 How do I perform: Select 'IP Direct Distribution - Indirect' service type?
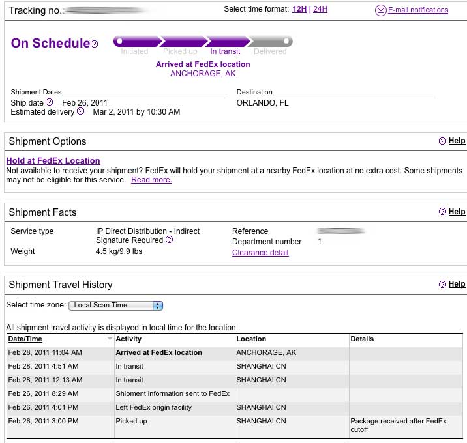(147, 231)
